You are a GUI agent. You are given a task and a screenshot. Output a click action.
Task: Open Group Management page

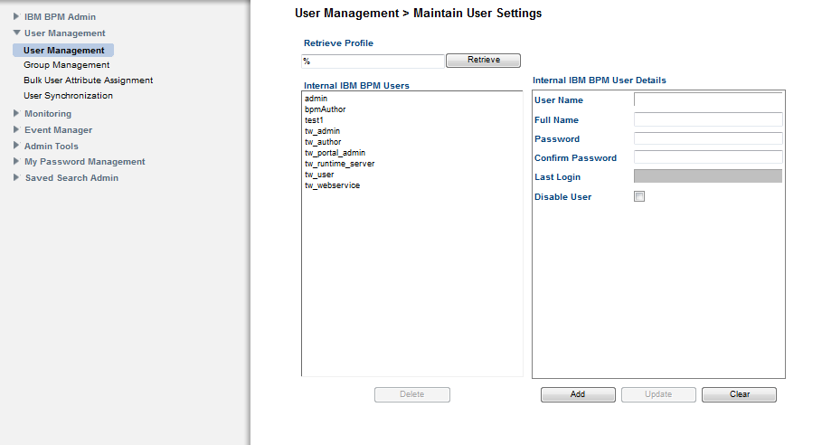tap(67, 65)
